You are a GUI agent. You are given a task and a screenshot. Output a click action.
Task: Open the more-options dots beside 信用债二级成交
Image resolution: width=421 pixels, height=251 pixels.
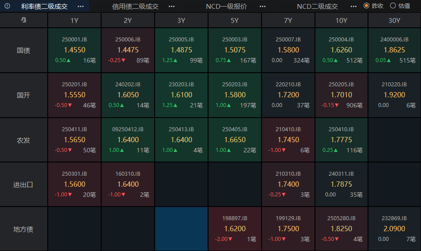tap(171, 6)
